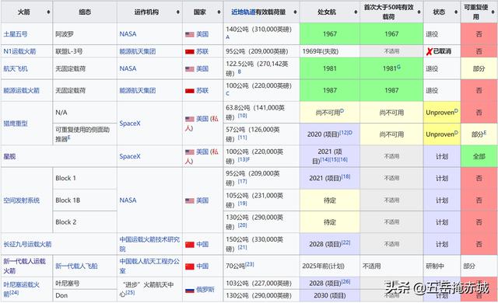This screenshot has height=303, width=498.
Task: Click the sort arrows beside 运作机构 header
Action: [x=178, y=12]
